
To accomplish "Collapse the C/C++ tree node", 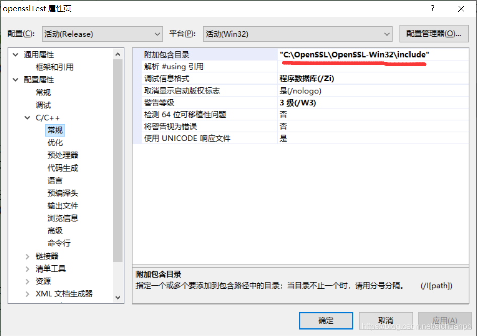I will [27, 117].
